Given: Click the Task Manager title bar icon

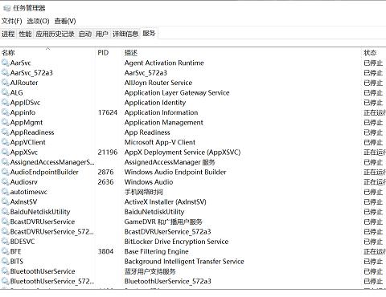Looking at the screenshot, I should pos(6,8).
